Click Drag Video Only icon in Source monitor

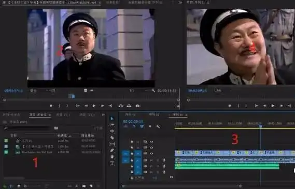(86, 91)
